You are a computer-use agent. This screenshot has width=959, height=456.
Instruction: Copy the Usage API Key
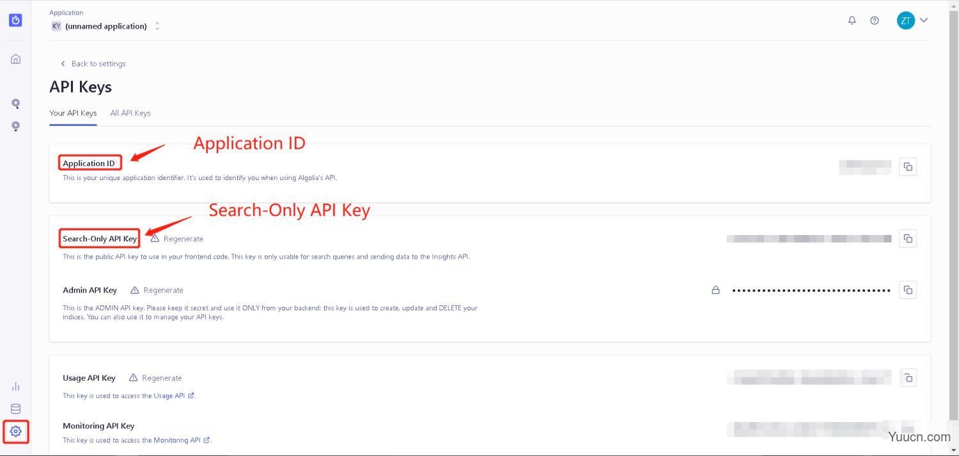(x=908, y=378)
